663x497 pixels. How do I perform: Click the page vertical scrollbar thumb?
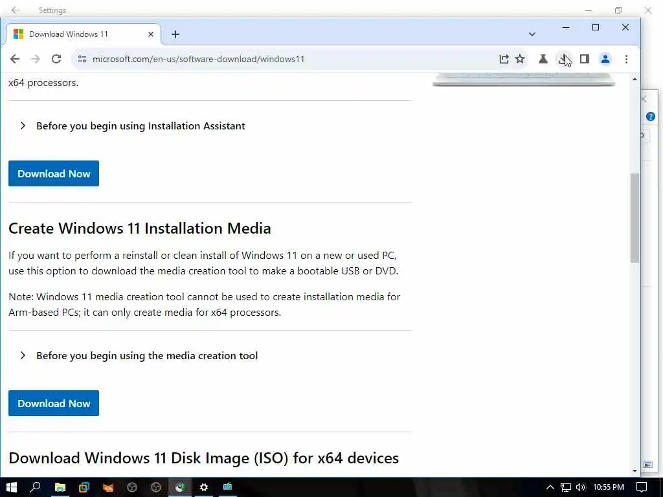(x=635, y=217)
